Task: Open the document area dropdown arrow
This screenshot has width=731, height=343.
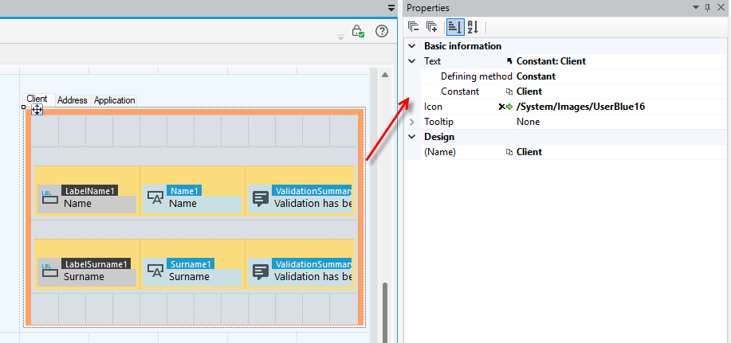Action: [x=391, y=8]
